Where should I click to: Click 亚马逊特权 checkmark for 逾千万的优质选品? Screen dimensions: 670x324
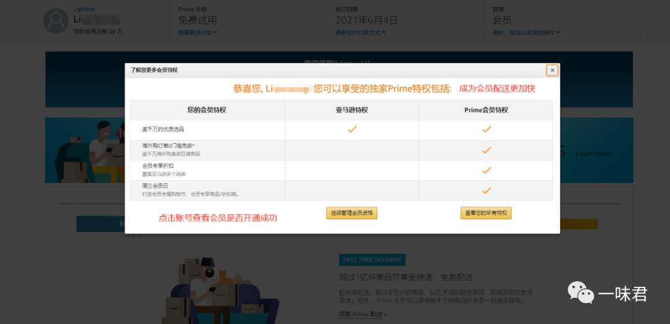pyautogui.click(x=352, y=129)
